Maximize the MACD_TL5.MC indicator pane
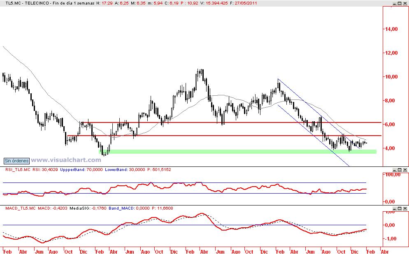This screenshot has width=409, height=254. (x=400, y=208)
